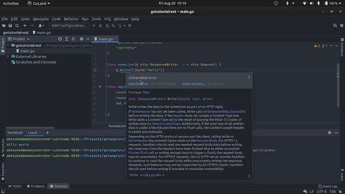Open the VCS menu
Screen dimensions: 345x194
107,19
